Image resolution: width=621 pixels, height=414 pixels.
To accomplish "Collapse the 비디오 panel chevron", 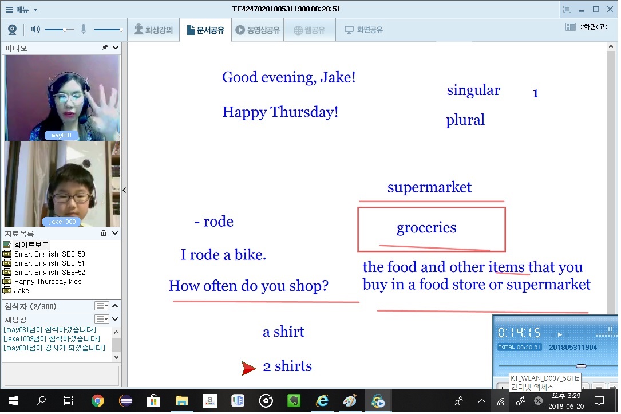I will click(x=115, y=48).
